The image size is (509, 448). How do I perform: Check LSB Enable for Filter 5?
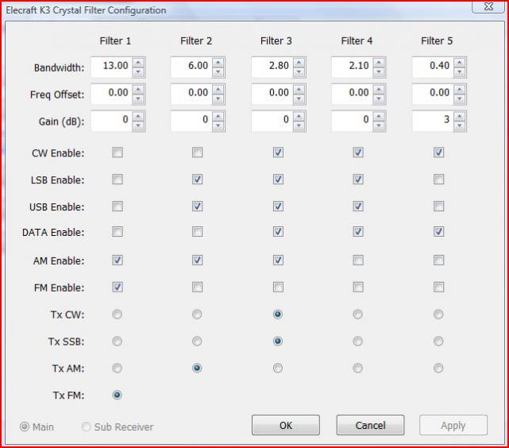[x=438, y=180]
